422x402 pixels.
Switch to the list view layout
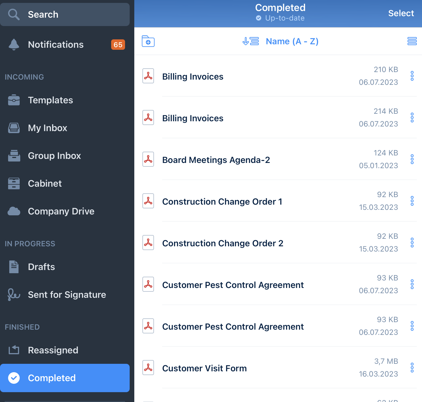click(412, 41)
